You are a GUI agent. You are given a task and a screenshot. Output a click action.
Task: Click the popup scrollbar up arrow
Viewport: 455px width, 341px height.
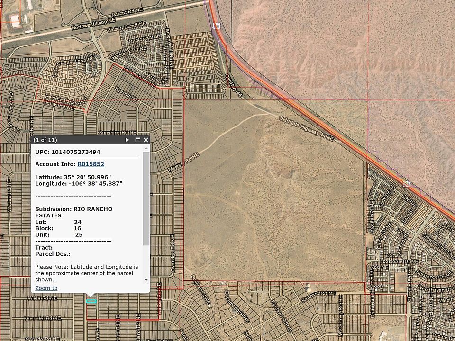(x=146, y=148)
